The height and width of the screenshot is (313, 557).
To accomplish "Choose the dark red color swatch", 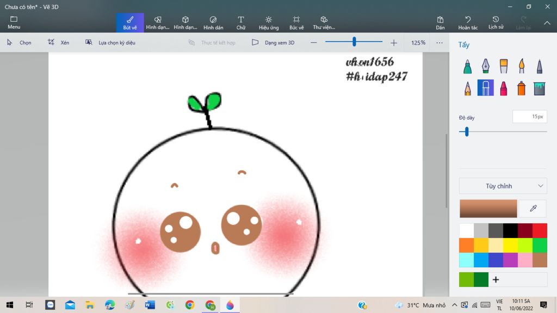I will 525,230.
